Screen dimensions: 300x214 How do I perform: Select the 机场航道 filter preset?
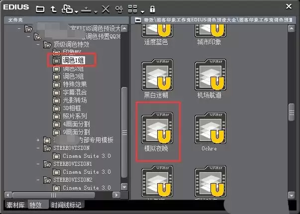click(210, 79)
